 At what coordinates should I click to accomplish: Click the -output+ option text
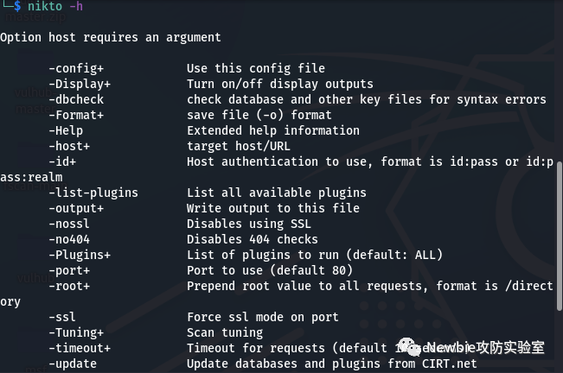pos(80,208)
